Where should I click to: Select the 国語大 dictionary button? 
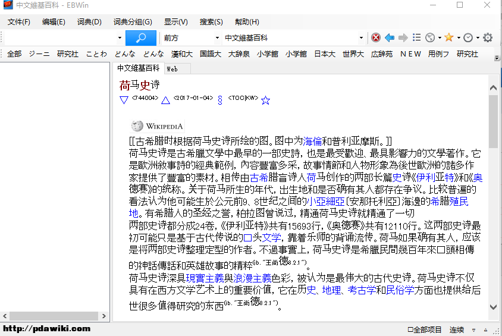coord(211,54)
